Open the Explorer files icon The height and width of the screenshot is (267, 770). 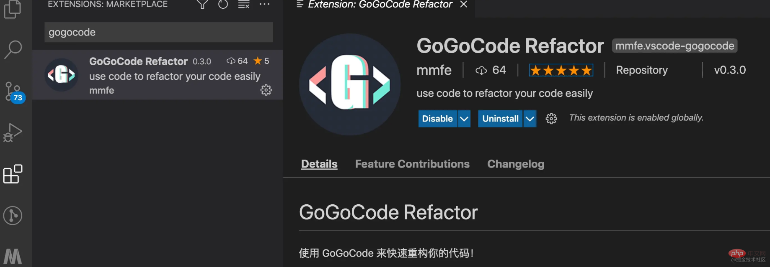coord(13,8)
